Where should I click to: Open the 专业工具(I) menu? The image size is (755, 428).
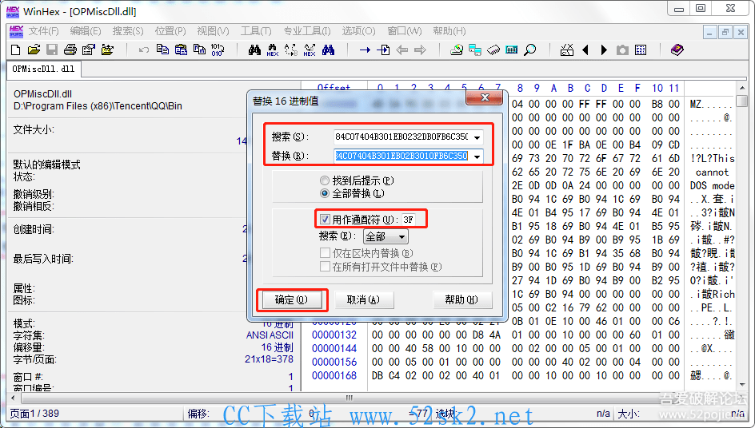[307, 31]
